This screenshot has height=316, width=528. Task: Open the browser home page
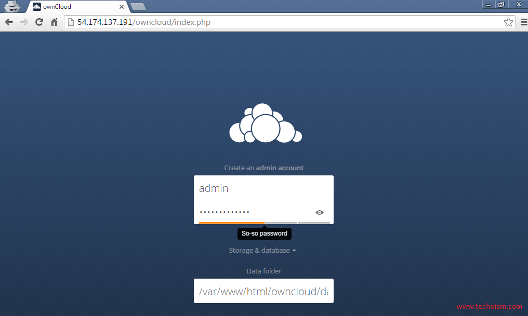coord(54,22)
